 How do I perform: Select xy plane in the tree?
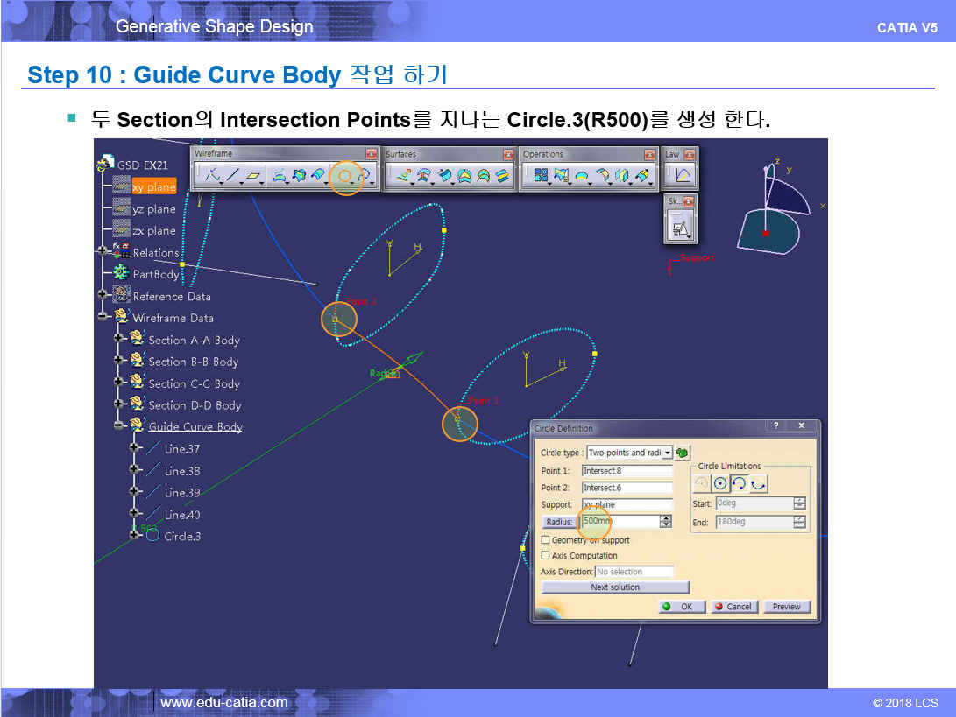click(x=154, y=187)
